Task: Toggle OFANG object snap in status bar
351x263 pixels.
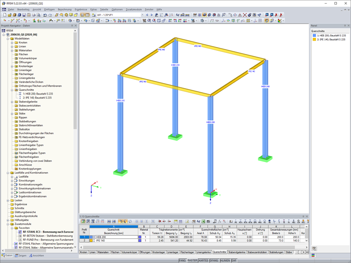Action: [x=214, y=261]
